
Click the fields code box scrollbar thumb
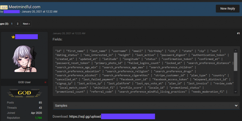[236, 62]
